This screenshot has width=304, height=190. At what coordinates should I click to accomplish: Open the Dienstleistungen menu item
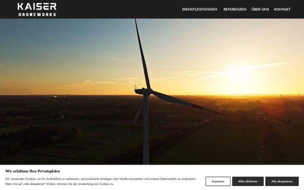(x=199, y=9)
